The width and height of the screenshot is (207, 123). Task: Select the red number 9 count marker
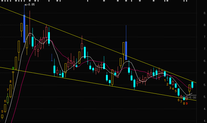click(187, 104)
